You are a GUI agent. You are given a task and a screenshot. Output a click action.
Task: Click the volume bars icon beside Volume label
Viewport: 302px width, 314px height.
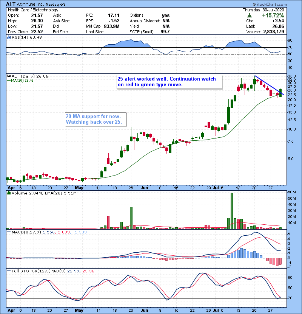click(9, 193)
